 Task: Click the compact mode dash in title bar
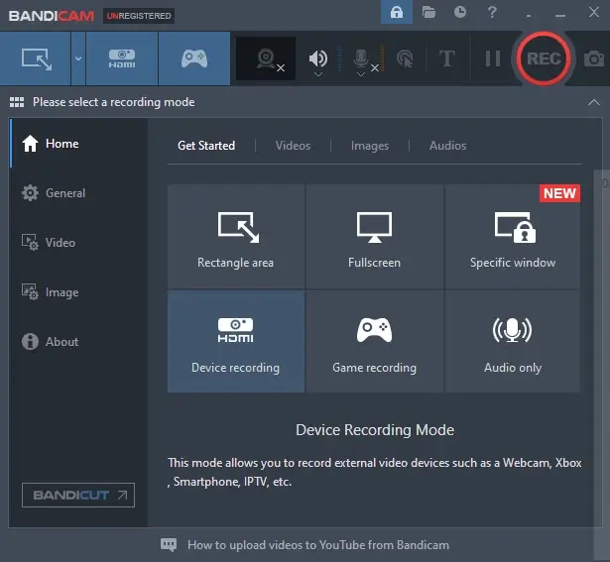coord(528,16)
